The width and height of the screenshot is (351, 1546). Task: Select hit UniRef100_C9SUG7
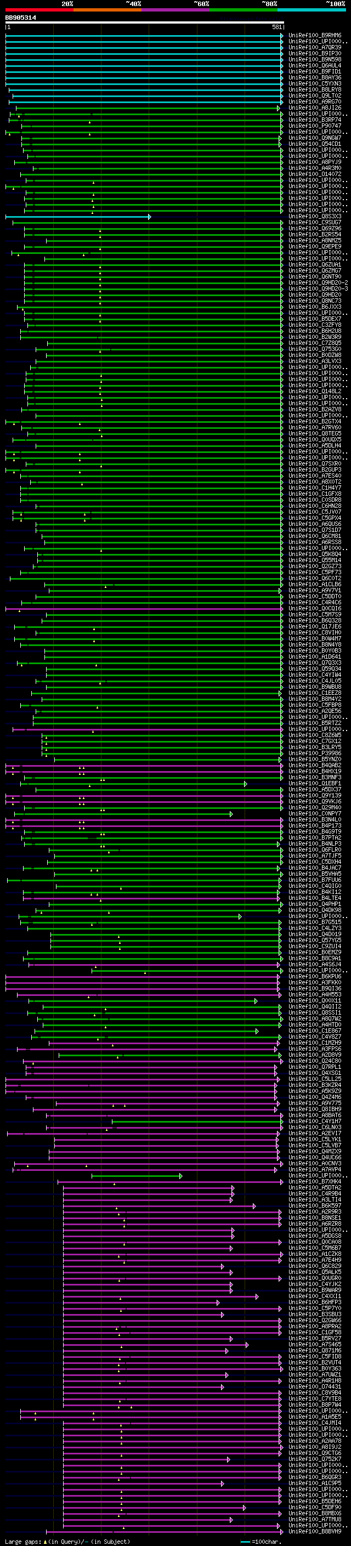click(315, 223)
